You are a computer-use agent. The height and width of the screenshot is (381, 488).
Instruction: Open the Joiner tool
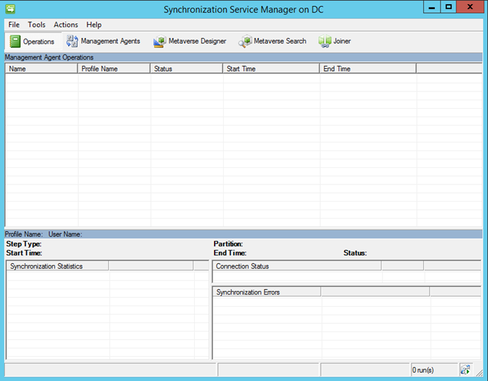(335, 41)
